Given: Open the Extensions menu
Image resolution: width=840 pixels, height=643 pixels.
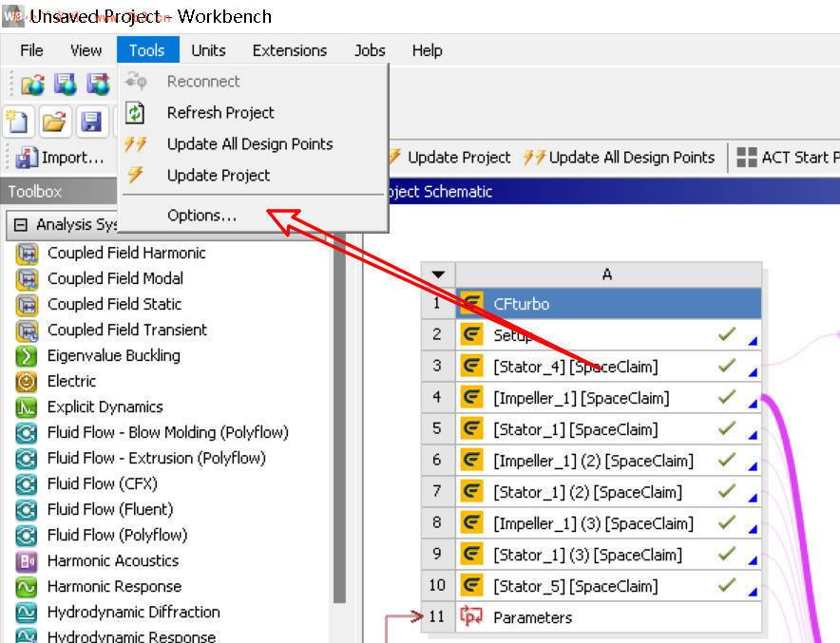Looking at the screenshot, I should pyautogui.click(x=289, y=50).
